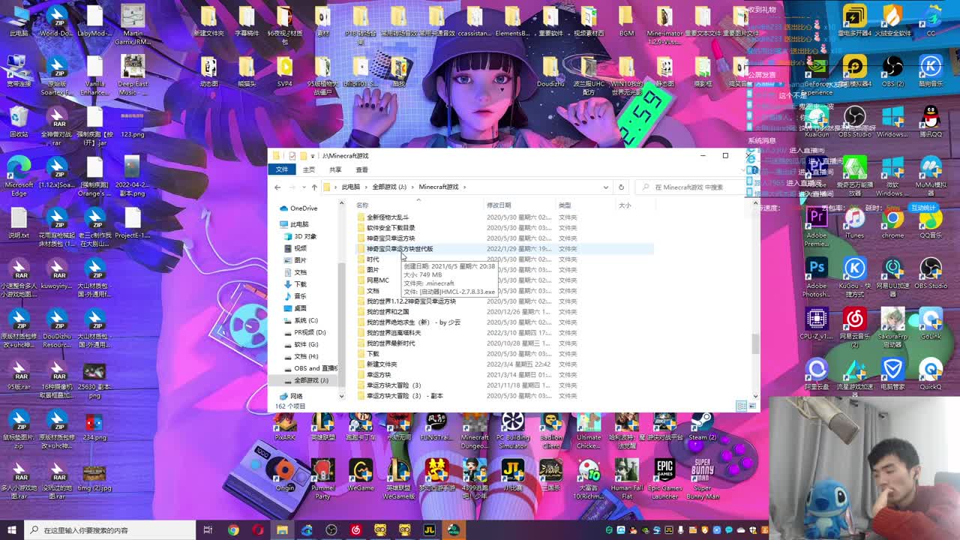The height and width of the screenshot is (540, 960).
Task: Open Chrome from the taskbar
Action: (233, 530)
